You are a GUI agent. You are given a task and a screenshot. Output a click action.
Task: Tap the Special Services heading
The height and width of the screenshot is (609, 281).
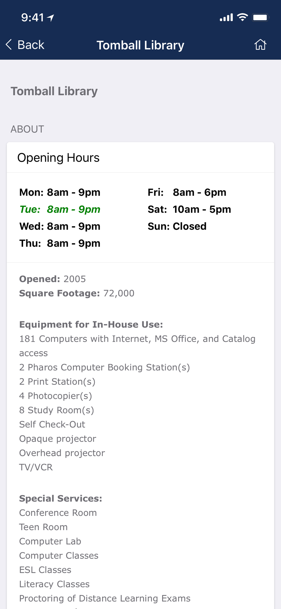coord(61,498)
